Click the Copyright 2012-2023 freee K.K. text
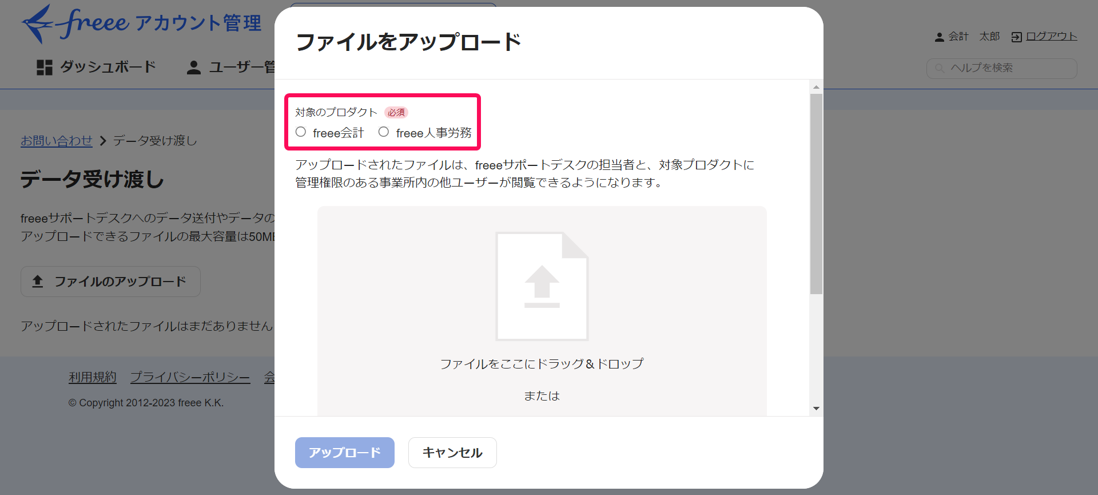This screenshot has width=1098, height=495. 146,403
